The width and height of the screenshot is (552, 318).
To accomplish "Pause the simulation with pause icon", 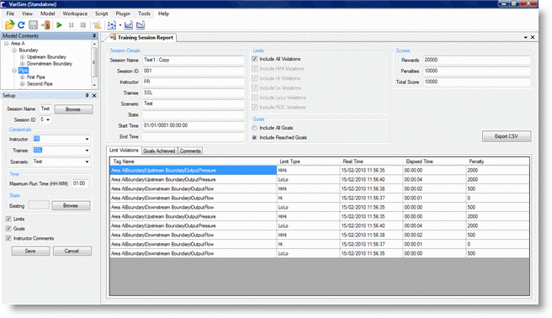I will 72,25.
